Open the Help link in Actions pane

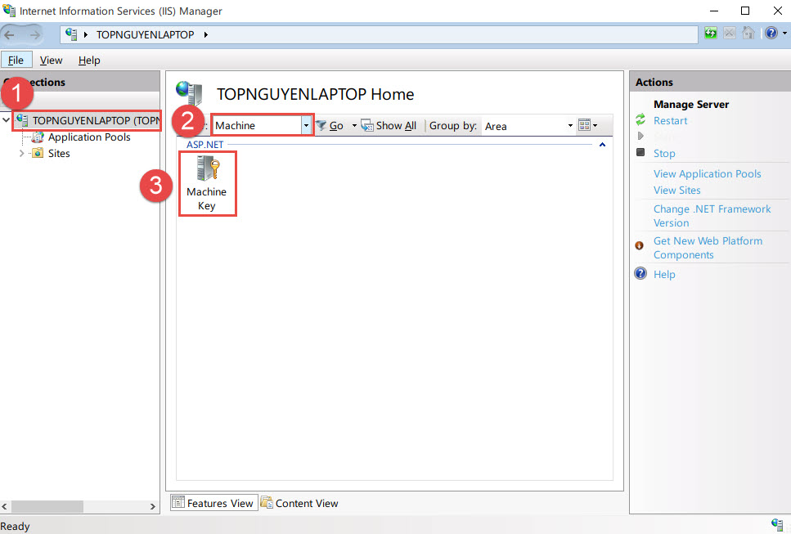click(x=664, y=274)
